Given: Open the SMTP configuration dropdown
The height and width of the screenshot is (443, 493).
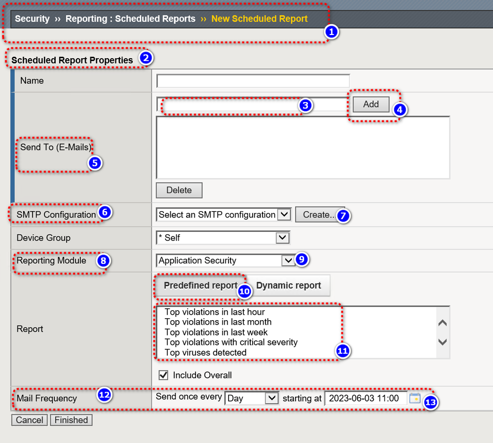Looking at the screenshot, I should [x=223, y=215].
